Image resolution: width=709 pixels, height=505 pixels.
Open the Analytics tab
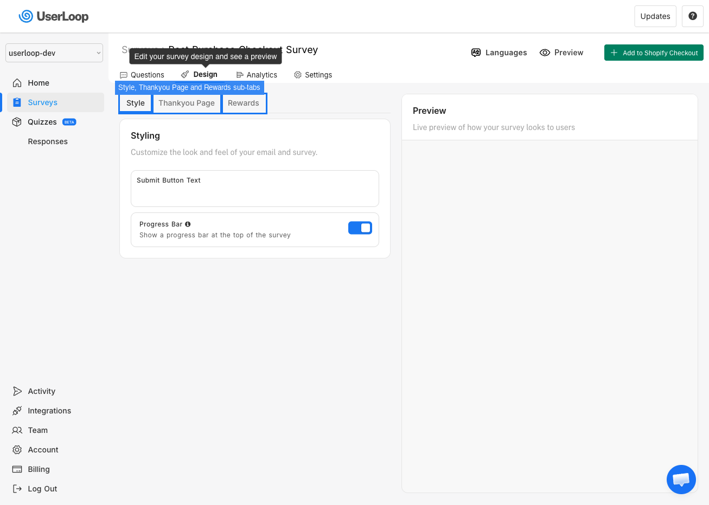click(256, 75)
